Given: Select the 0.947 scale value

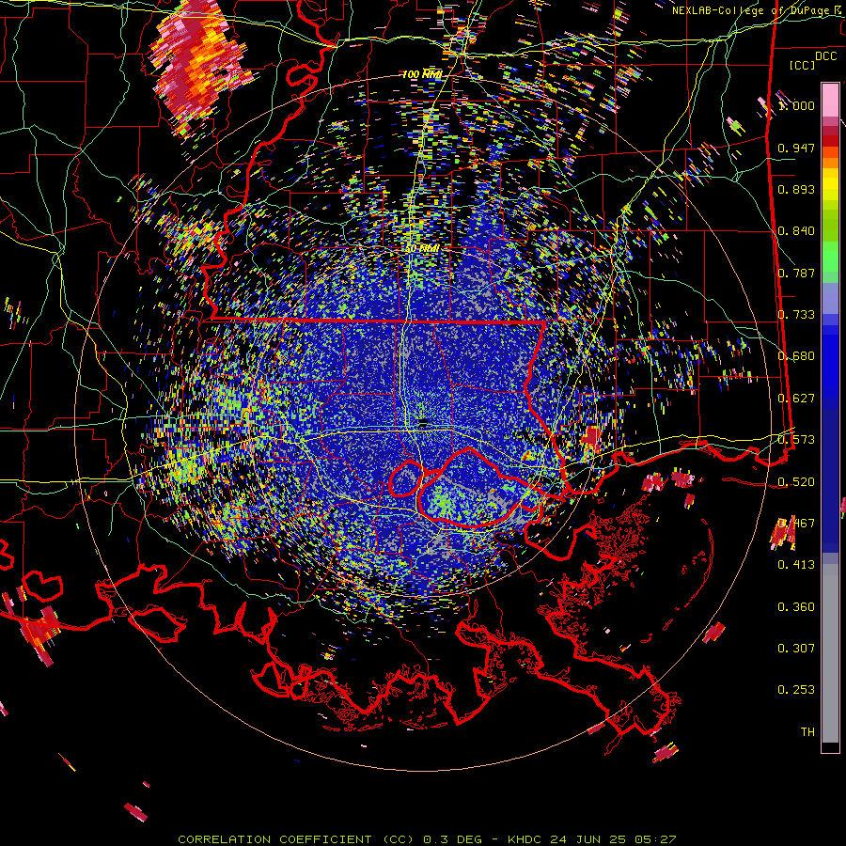Looking at the screenshot, I should click(x=796, y=148).
